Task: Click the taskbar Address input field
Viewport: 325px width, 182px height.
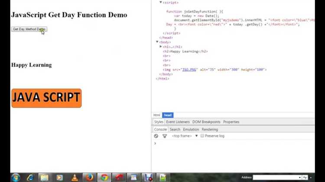Action: pyautogui.click(x=275, y=177)
